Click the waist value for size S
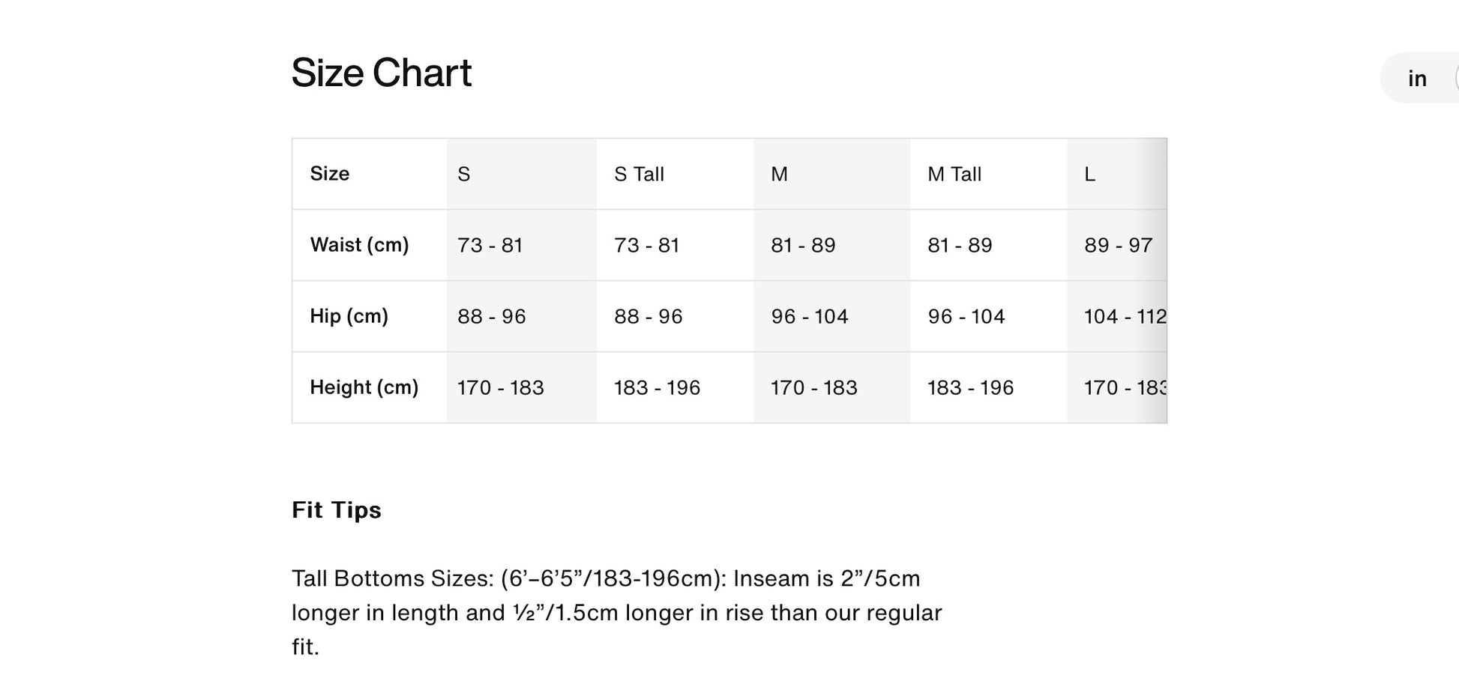 [x=490, y=246]
